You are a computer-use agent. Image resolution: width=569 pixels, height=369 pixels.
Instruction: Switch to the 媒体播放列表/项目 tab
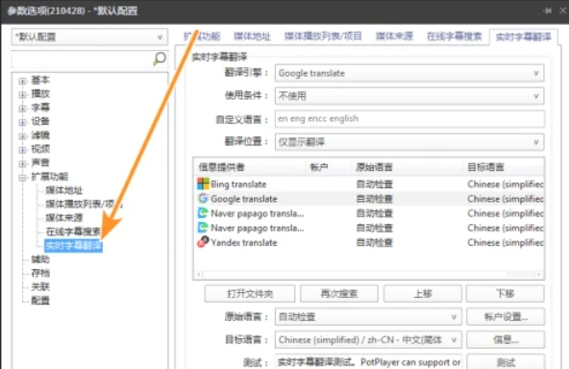click(x=323, y=37)
